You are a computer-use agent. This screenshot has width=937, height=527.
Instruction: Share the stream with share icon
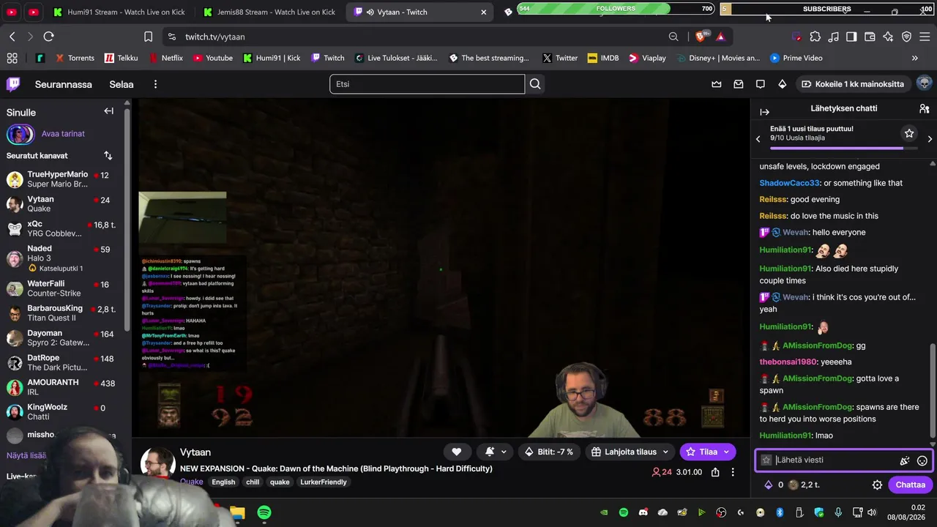pos(715,472)
